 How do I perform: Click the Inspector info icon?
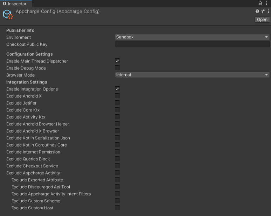click(5, 3)
